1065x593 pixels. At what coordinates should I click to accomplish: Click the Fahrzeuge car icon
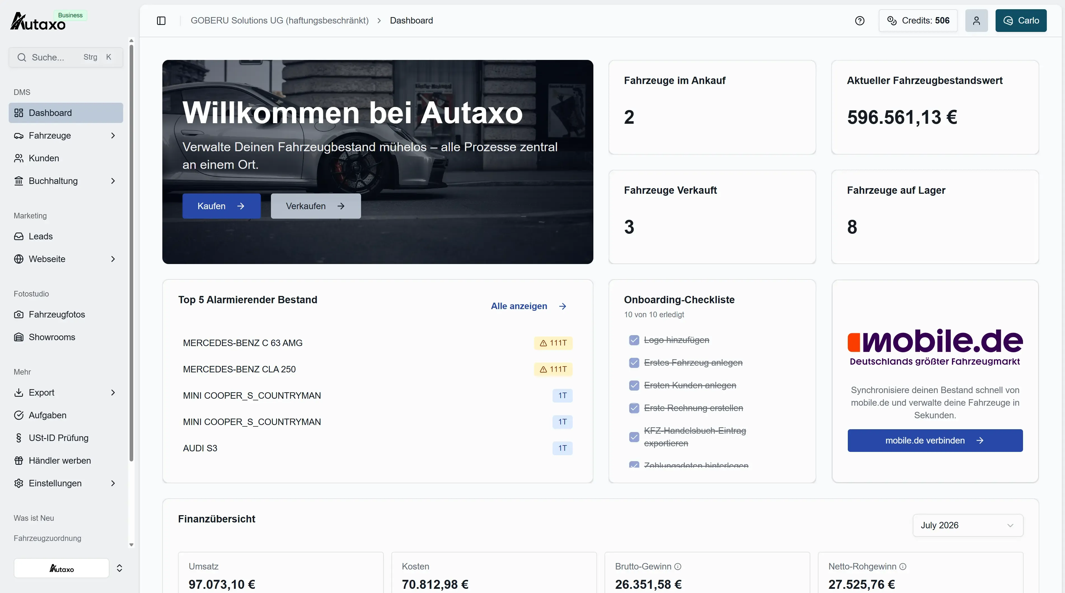[18, 136]
